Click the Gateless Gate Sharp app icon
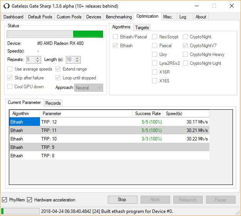Image resolution: width=241 pixels, height=216 pixels. (7, 6)
